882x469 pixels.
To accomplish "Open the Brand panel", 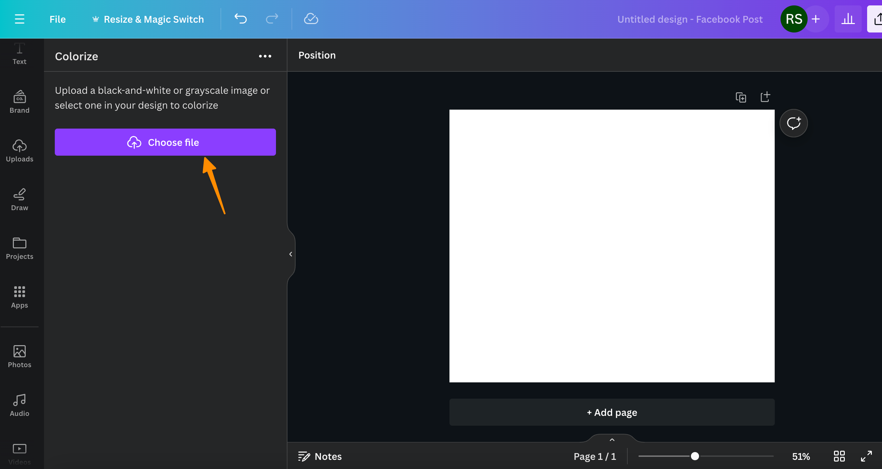I will 19,102.
